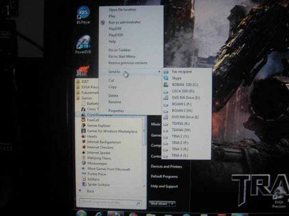Open the Shut down options arrow

[x=172, y=204]
